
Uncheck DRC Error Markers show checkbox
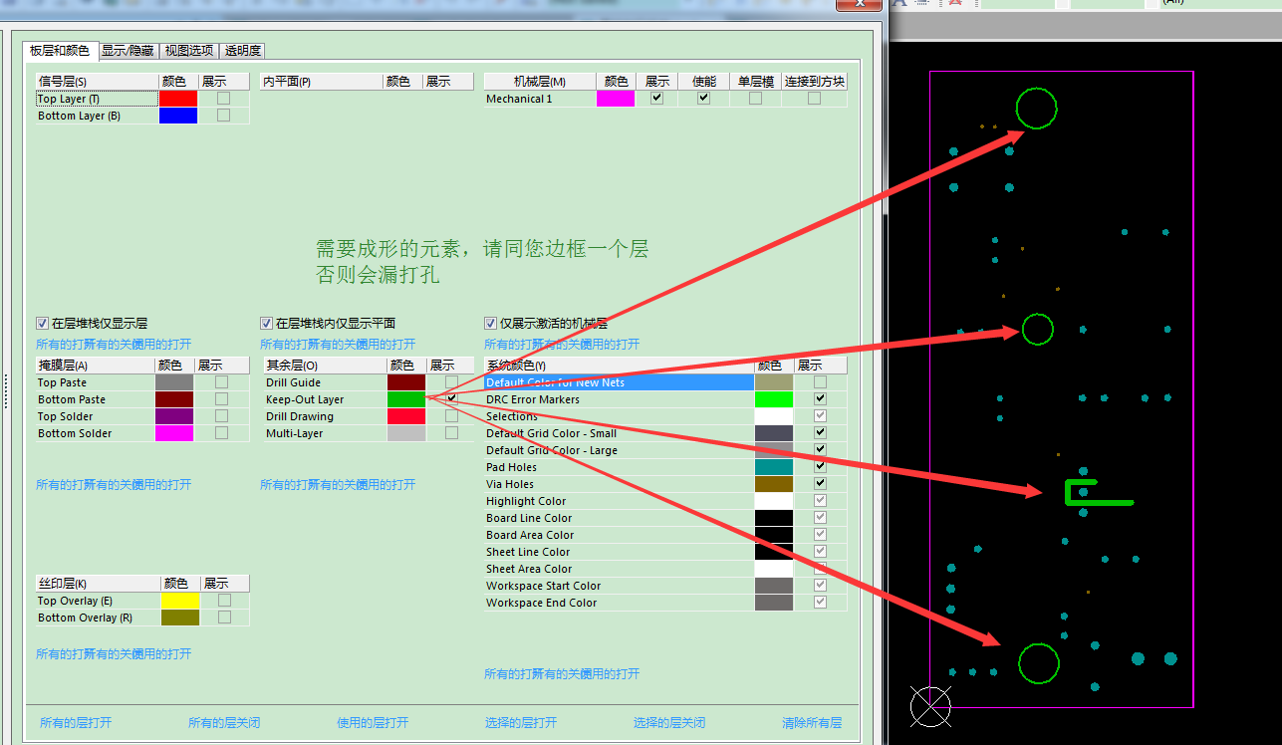click(x=820, y=399)
